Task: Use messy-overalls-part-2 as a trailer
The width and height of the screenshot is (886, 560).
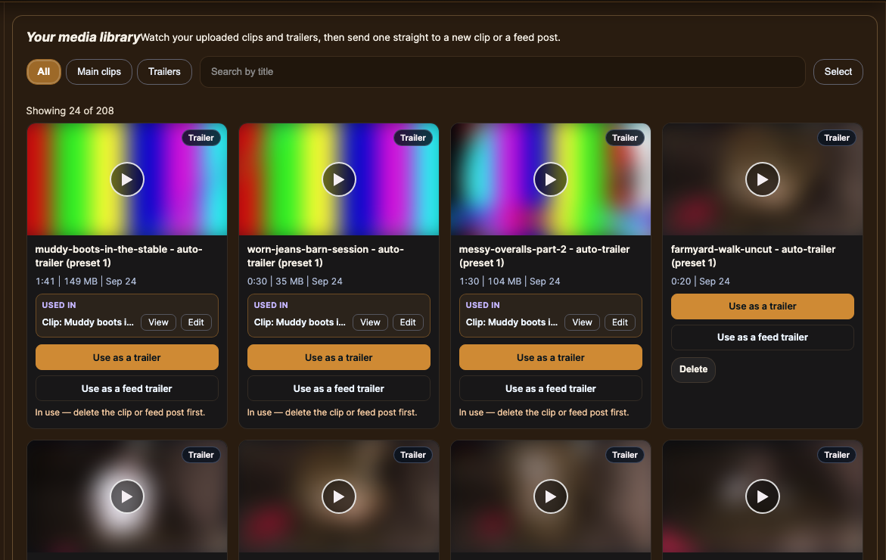Action: click(550, 357)
